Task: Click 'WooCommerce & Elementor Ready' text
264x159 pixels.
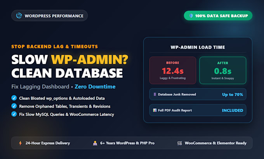Action: pos(215,143)
